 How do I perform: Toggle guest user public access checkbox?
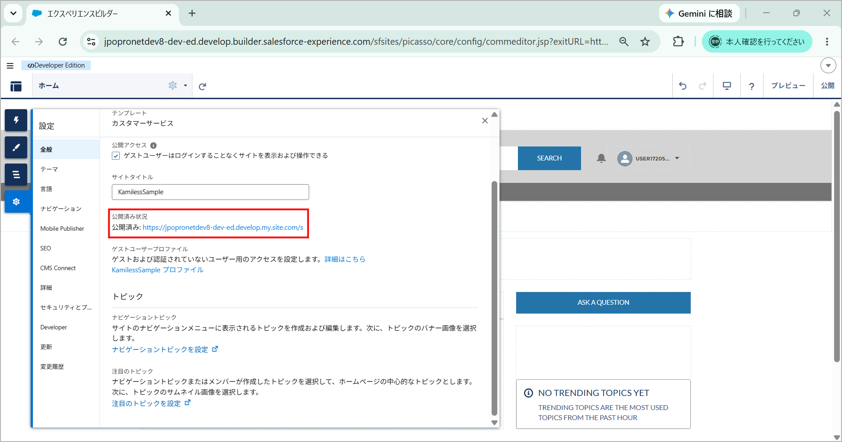(x=116, y=156)
